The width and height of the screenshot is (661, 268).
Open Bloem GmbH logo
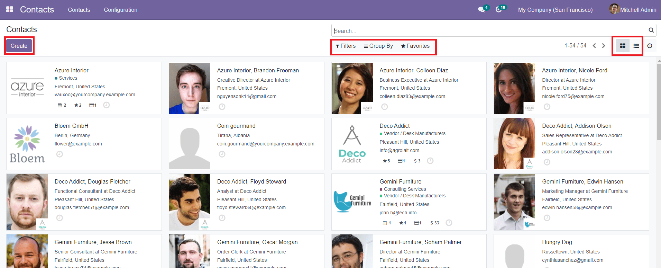click(x=27, y=144)
